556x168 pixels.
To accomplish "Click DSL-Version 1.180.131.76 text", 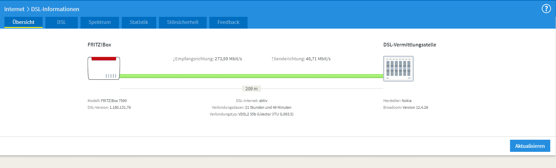I will [109, 107].
